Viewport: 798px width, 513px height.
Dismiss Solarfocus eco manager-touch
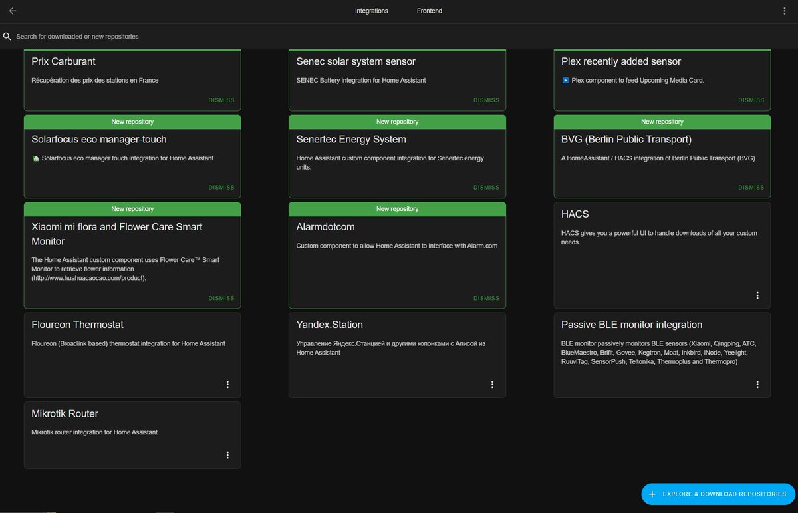click(221, 188)
